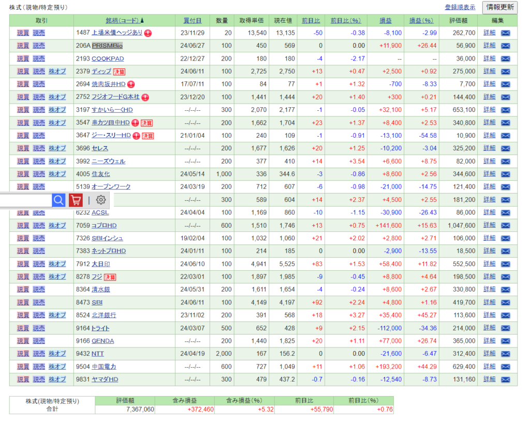
Task: Click the mail icon in the COOKPAD row
Action: (506, 59)
